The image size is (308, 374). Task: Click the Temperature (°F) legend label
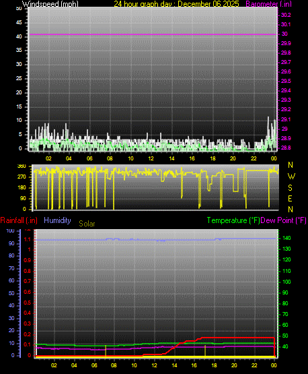233,220
